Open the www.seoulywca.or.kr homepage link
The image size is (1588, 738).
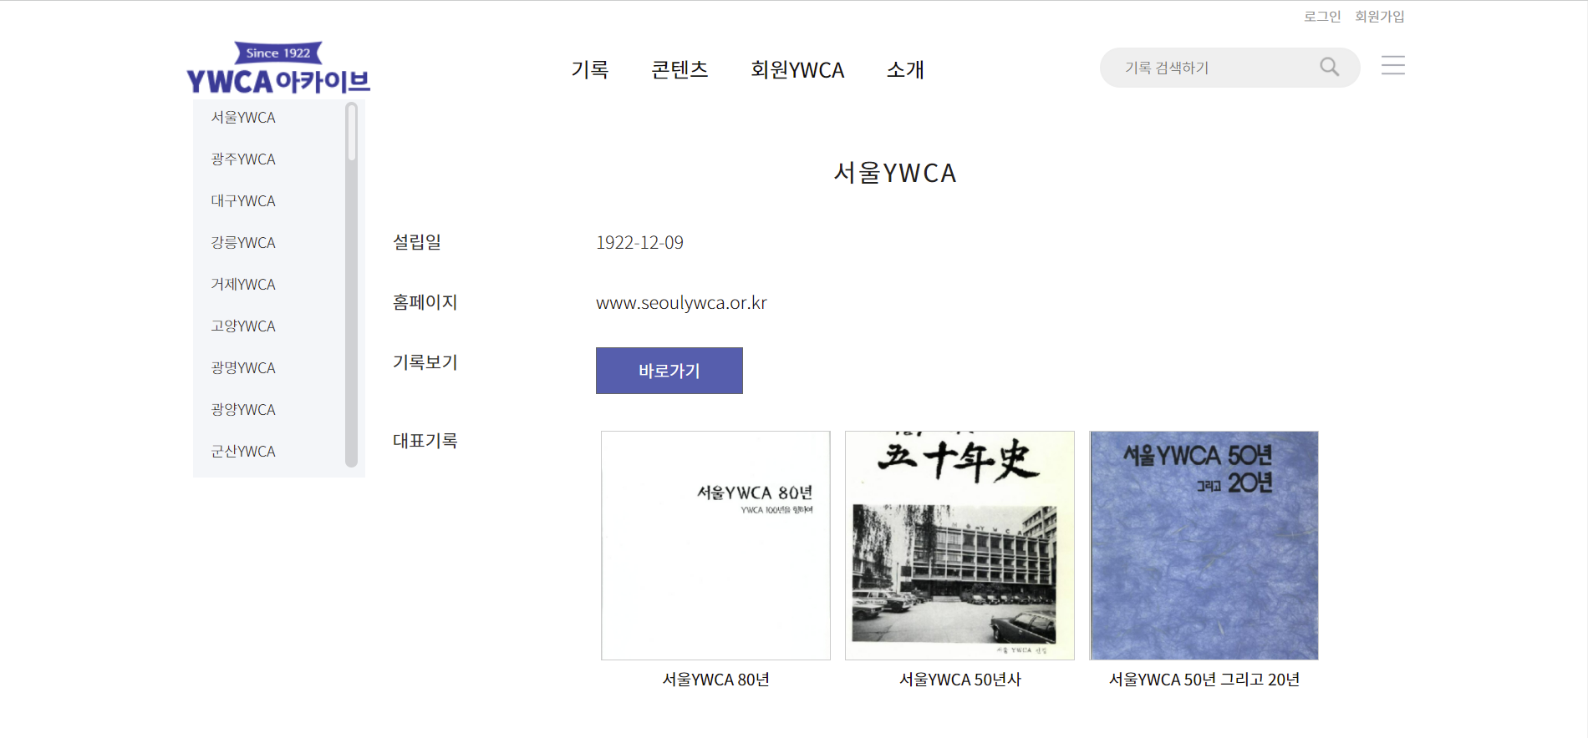click(681, 302)
